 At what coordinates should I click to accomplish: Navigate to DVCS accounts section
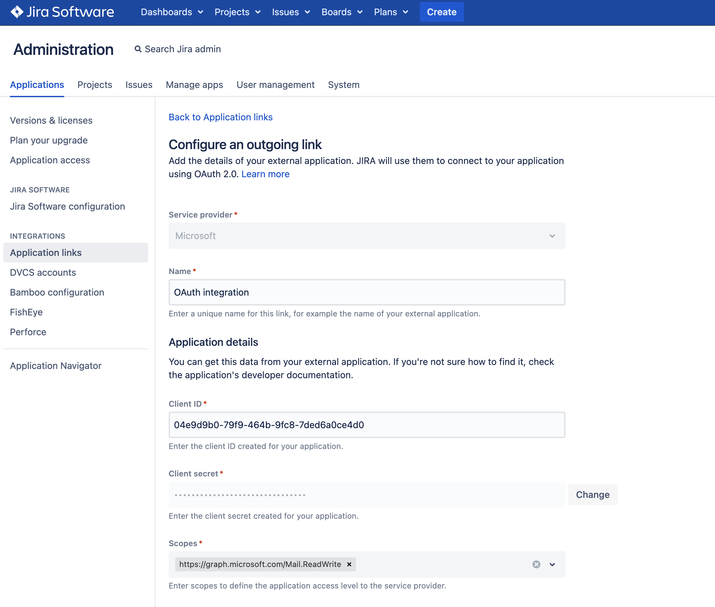(x=42, y=272)
